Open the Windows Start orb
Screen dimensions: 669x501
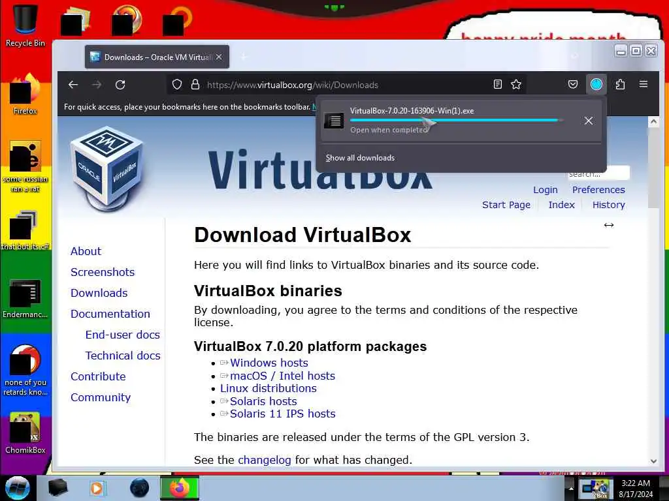18,488
